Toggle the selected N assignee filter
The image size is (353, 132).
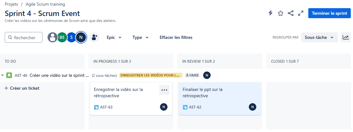pyautogui.click(x=81, y=37)
